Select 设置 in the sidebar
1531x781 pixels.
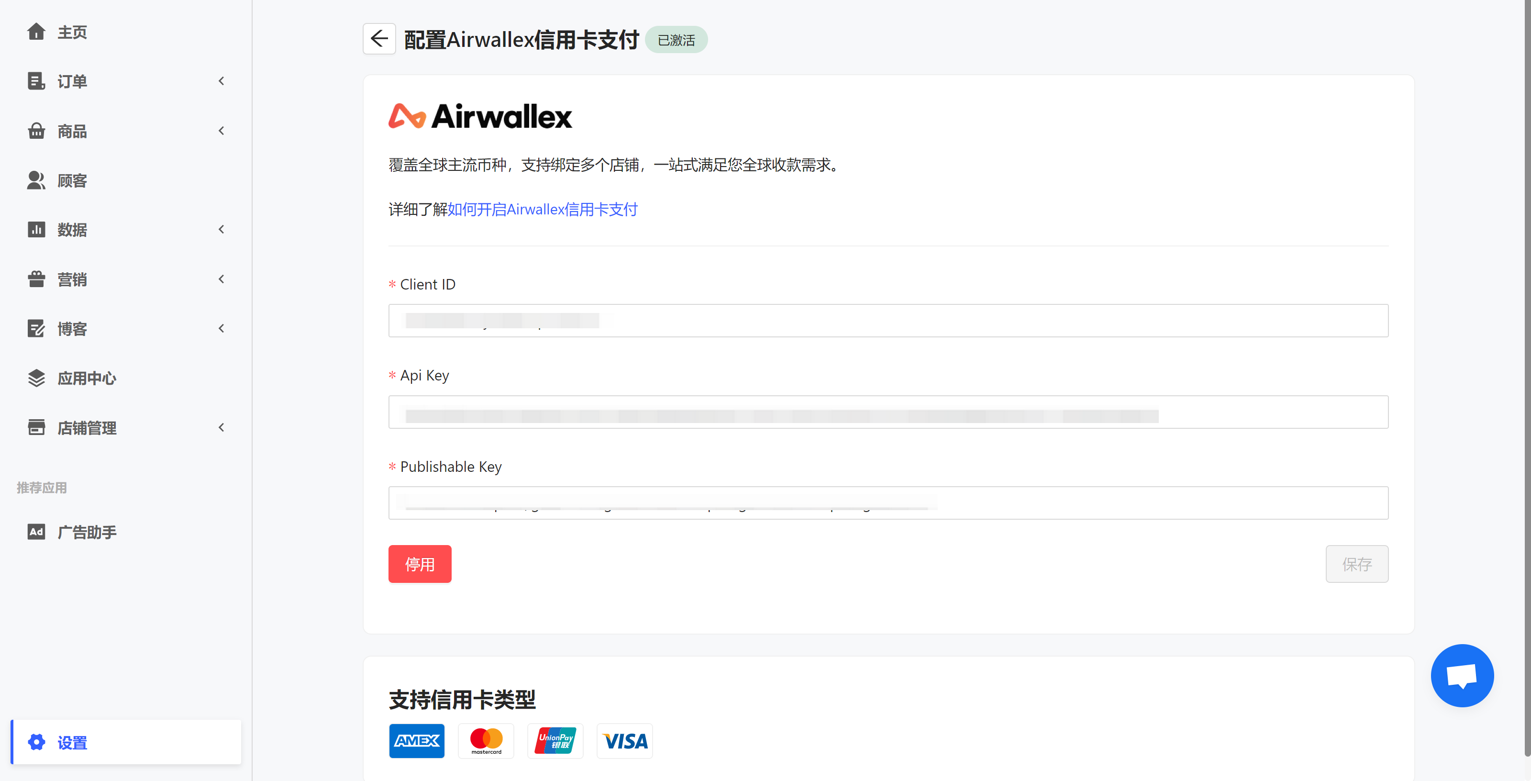[125, 742]
